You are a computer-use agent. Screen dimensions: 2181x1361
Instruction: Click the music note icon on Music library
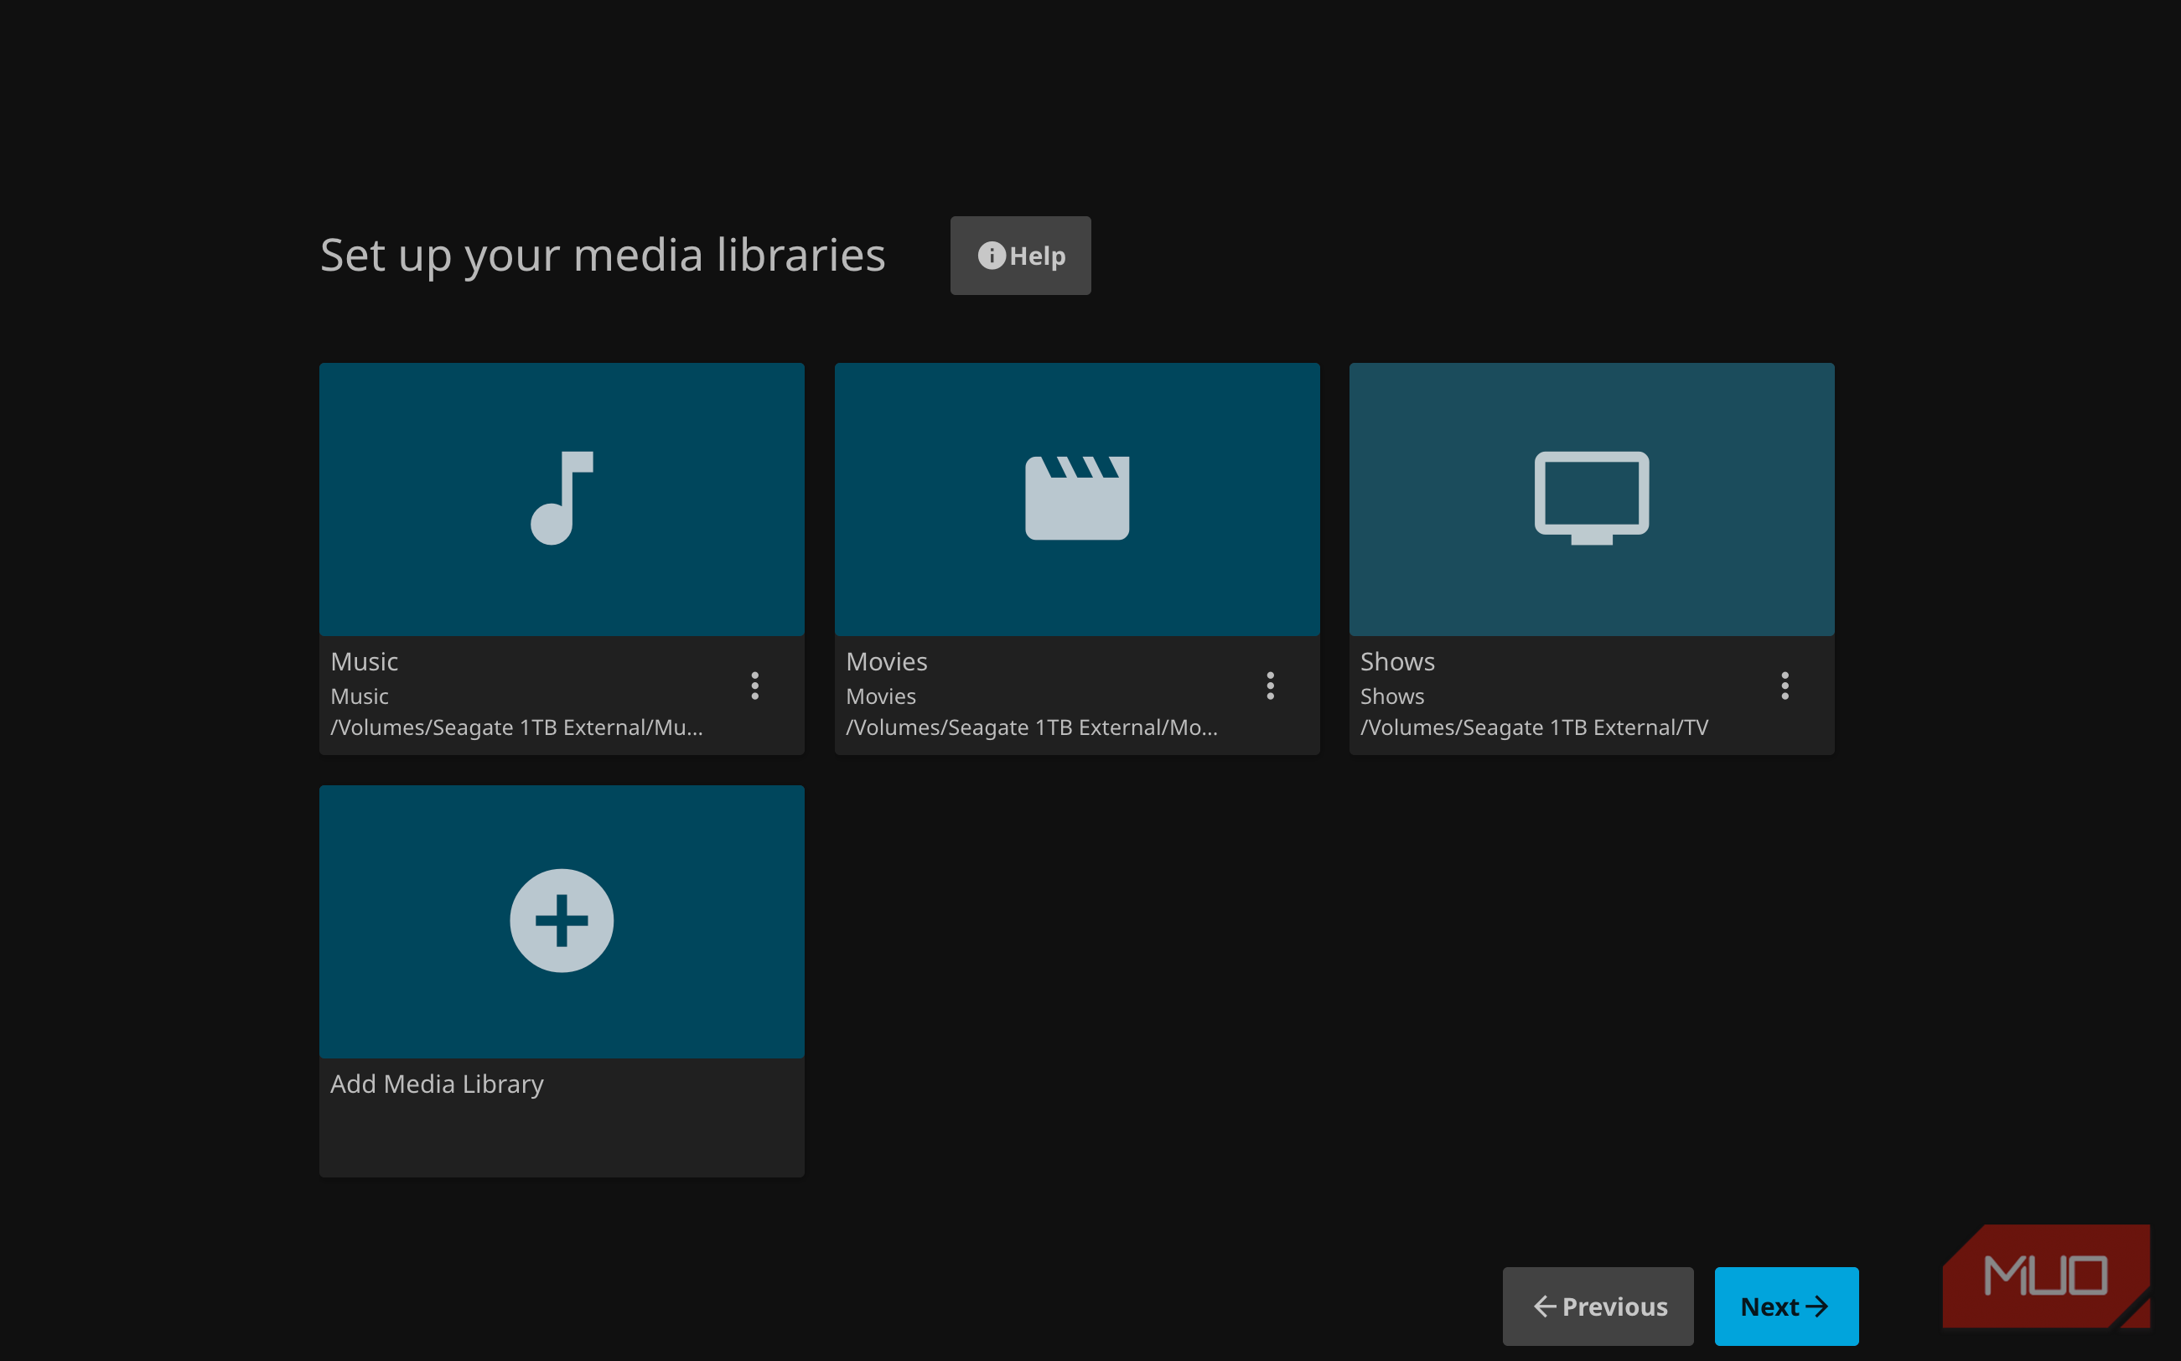click(562, 498)
